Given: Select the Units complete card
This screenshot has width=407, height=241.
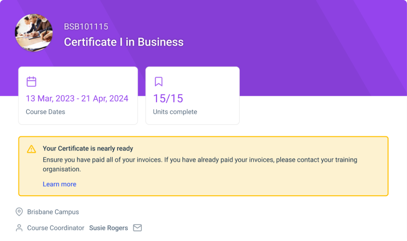Looking at the screenshot, I should (x=192, y=95).
